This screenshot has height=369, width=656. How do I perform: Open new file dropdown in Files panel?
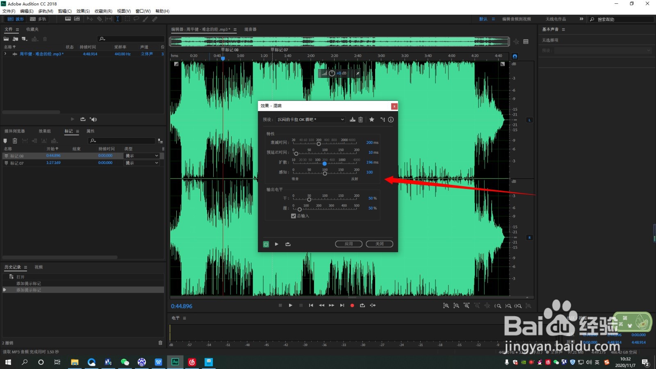click(x=25, y=39)
